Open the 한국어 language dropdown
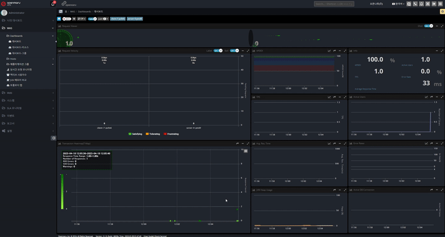This screenshot has width=445, height=237. [x=399, y=4]
